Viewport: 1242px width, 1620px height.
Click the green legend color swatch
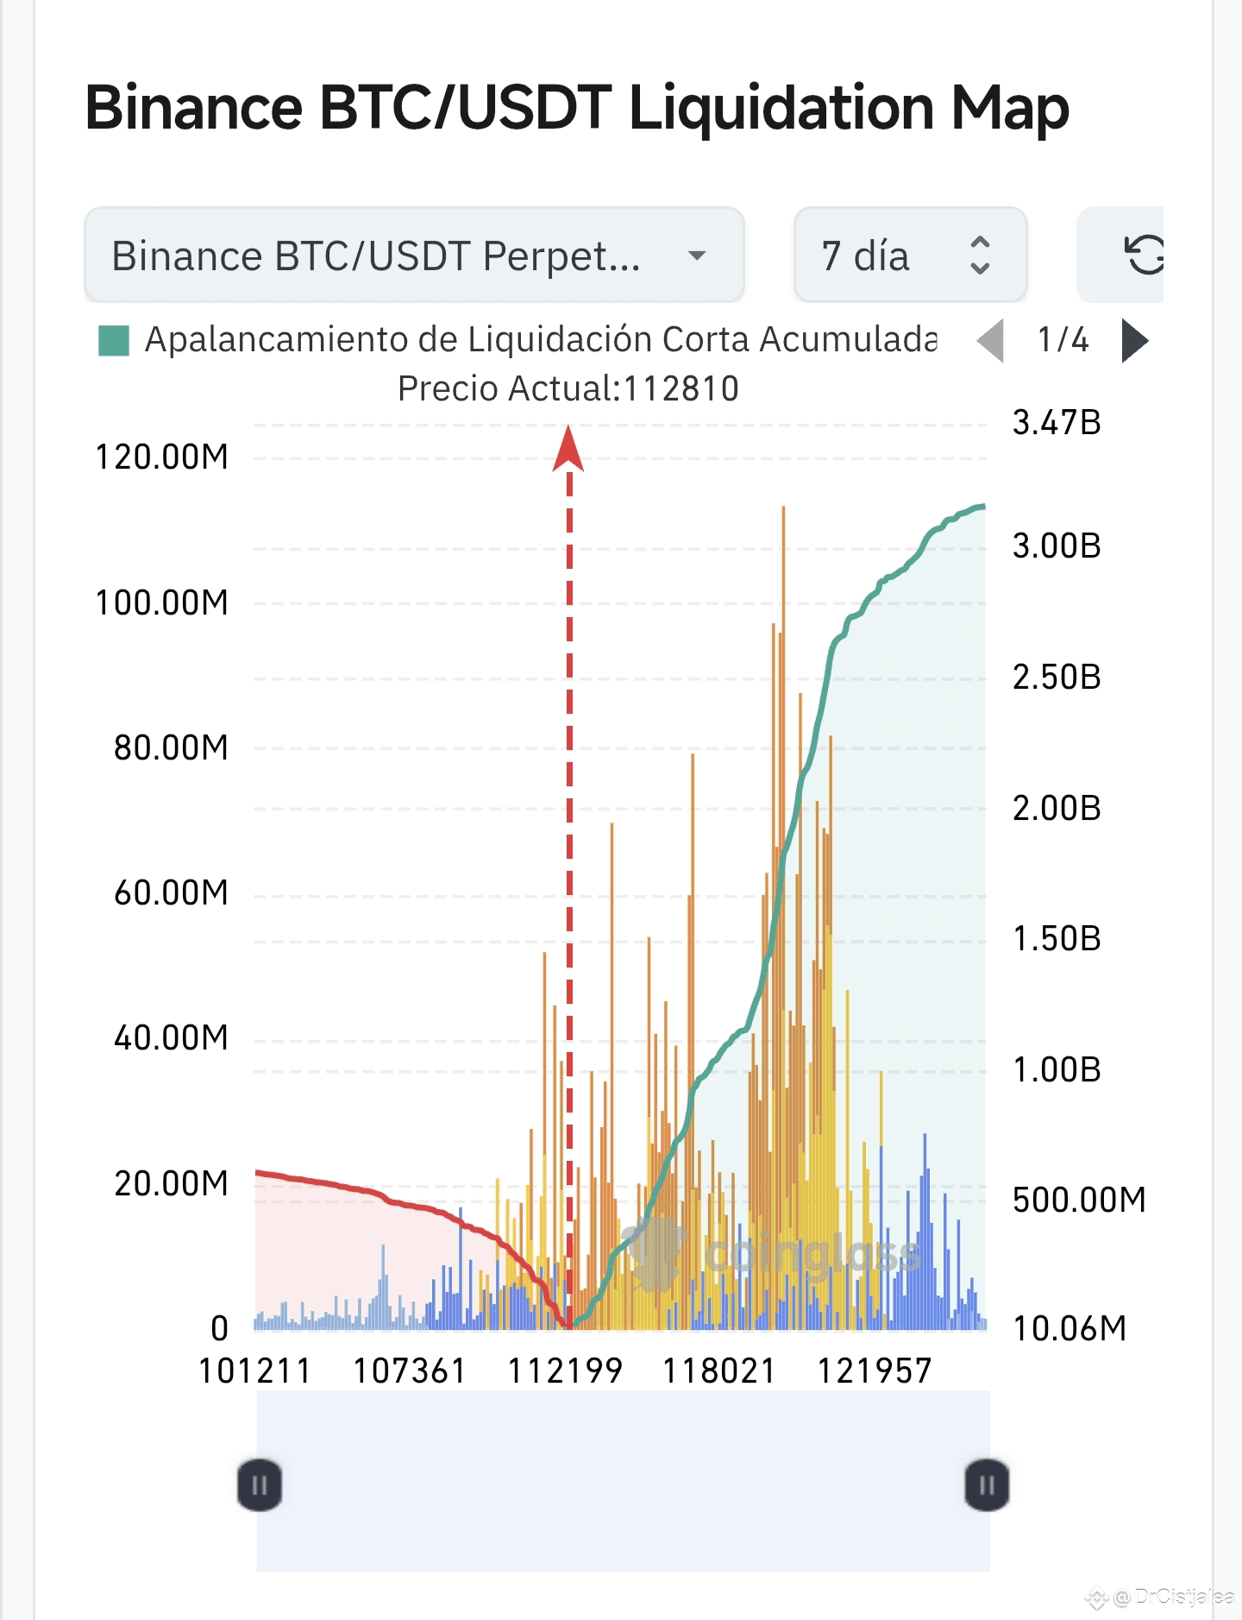coord(114,341)
